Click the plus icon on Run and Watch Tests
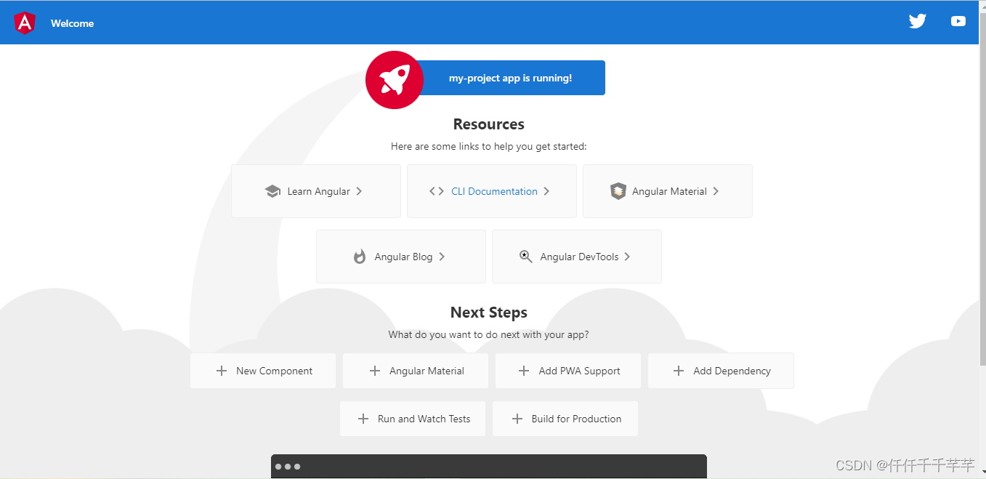Viewport: 986px width, 479px height. pos(363,419)
